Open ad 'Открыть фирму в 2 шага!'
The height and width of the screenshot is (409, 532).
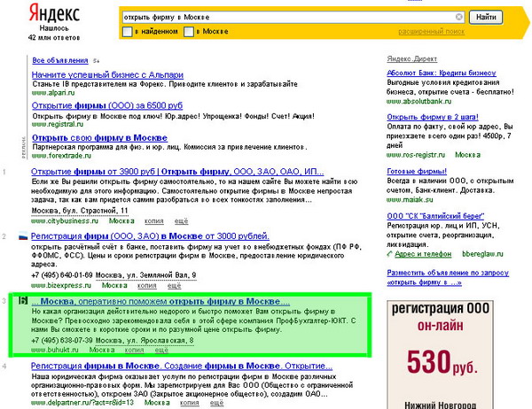click(433, 117)
